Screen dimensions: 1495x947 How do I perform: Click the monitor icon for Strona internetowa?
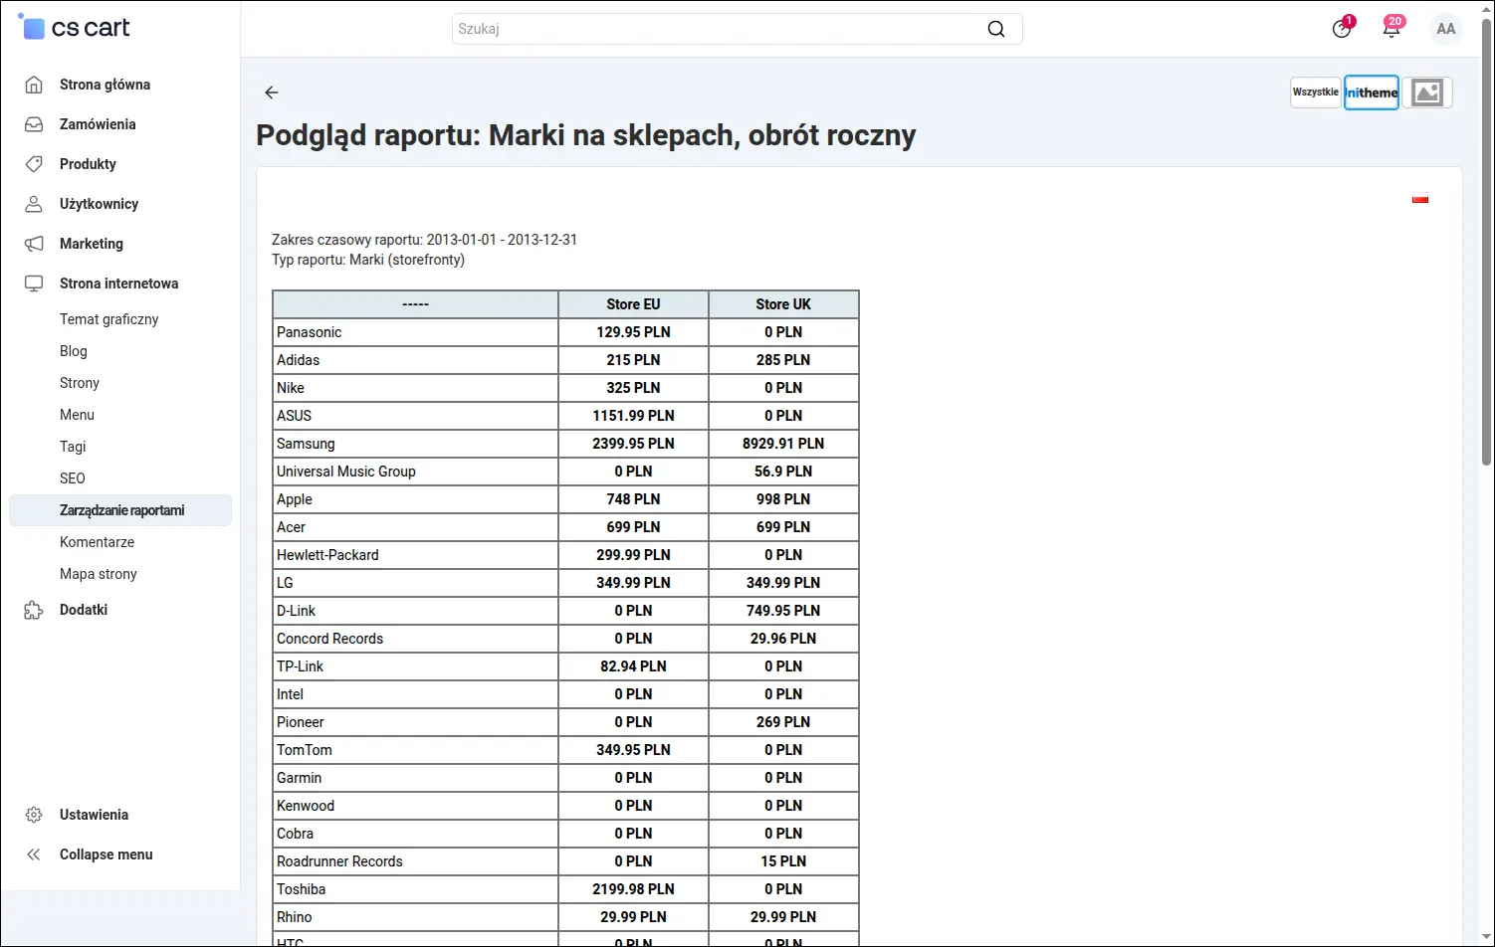tap(34, 284)
